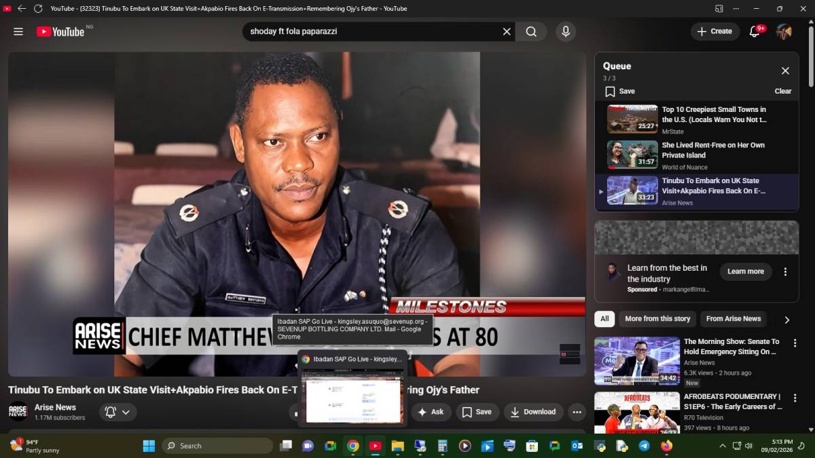Screen dimensions: 815x458
Task: Open The Morning Show Senate video thumbnail
Action: [637, 361]
